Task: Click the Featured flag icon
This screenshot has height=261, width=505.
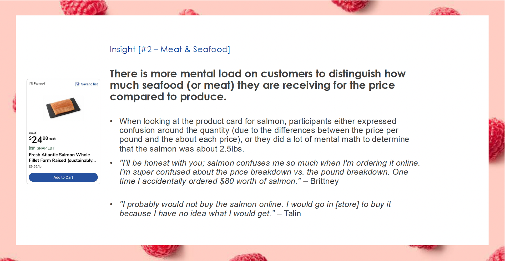Action: [31, 84]
